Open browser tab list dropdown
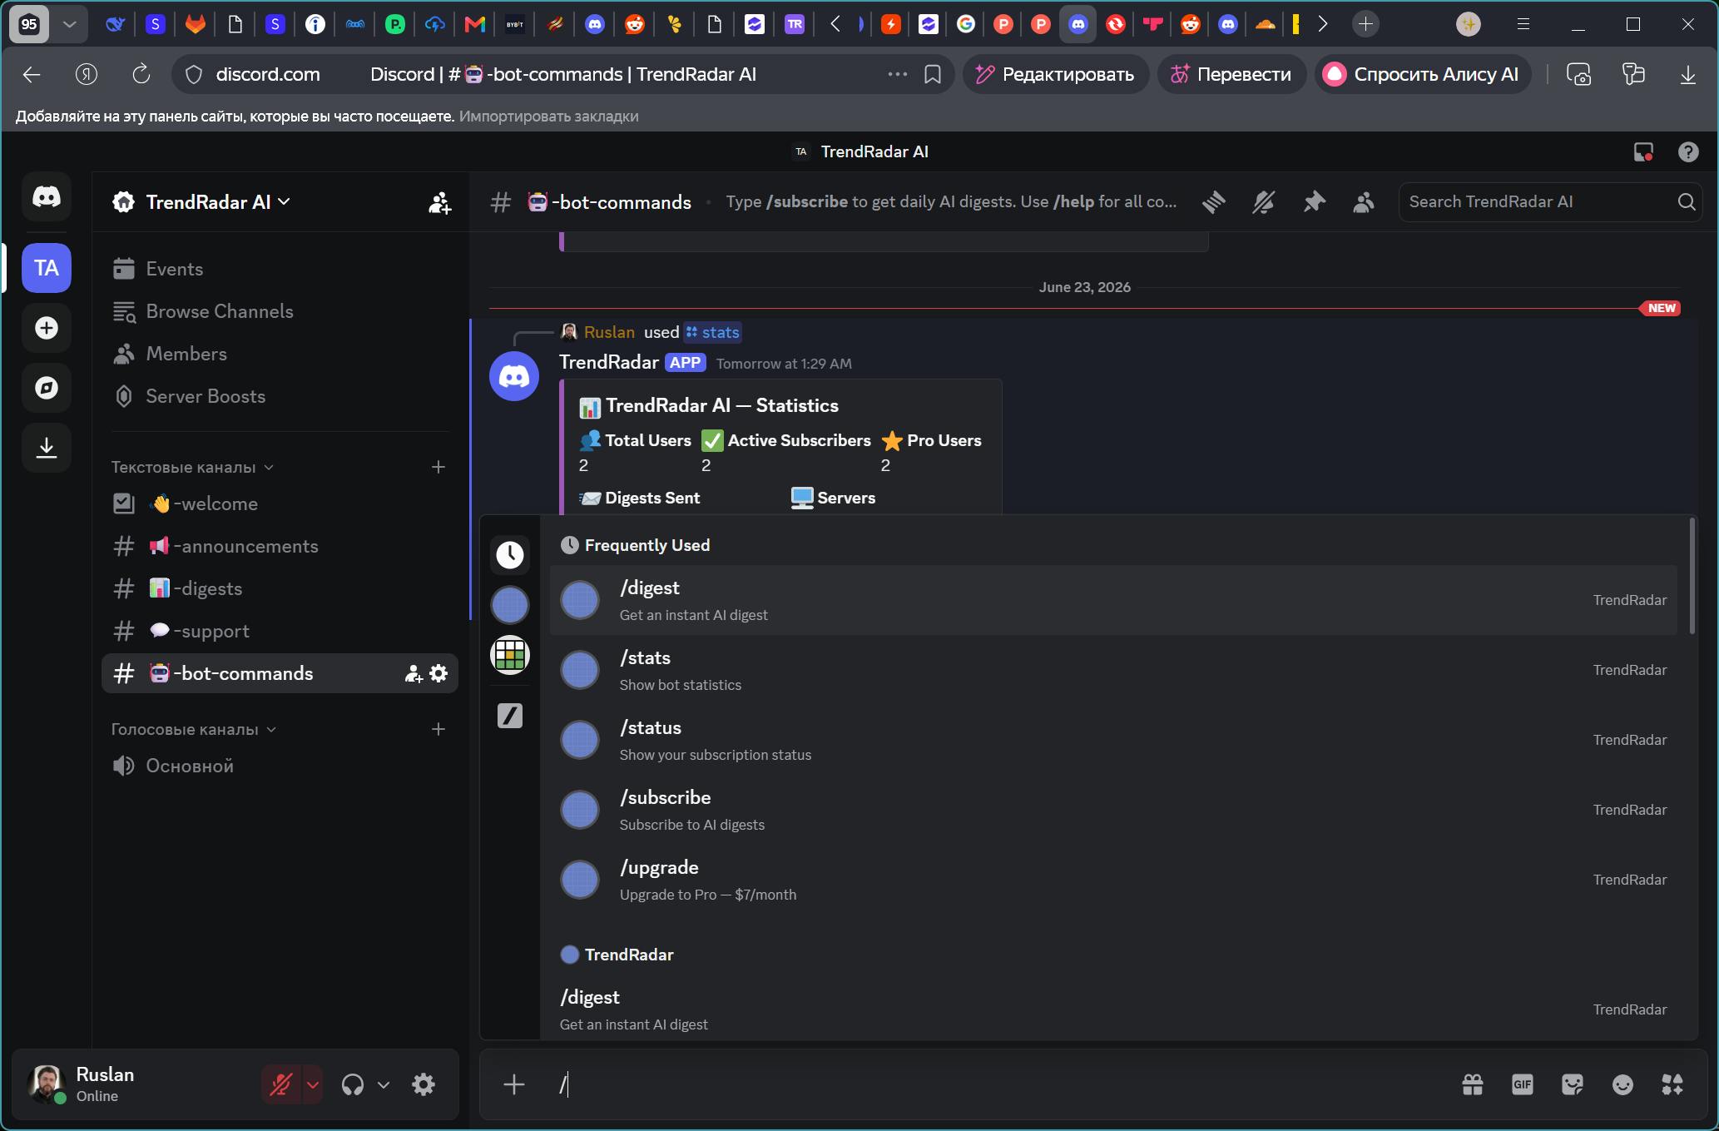This screenshot has width=1719, height=1131. pyautogui.click(x=70, y=24)
